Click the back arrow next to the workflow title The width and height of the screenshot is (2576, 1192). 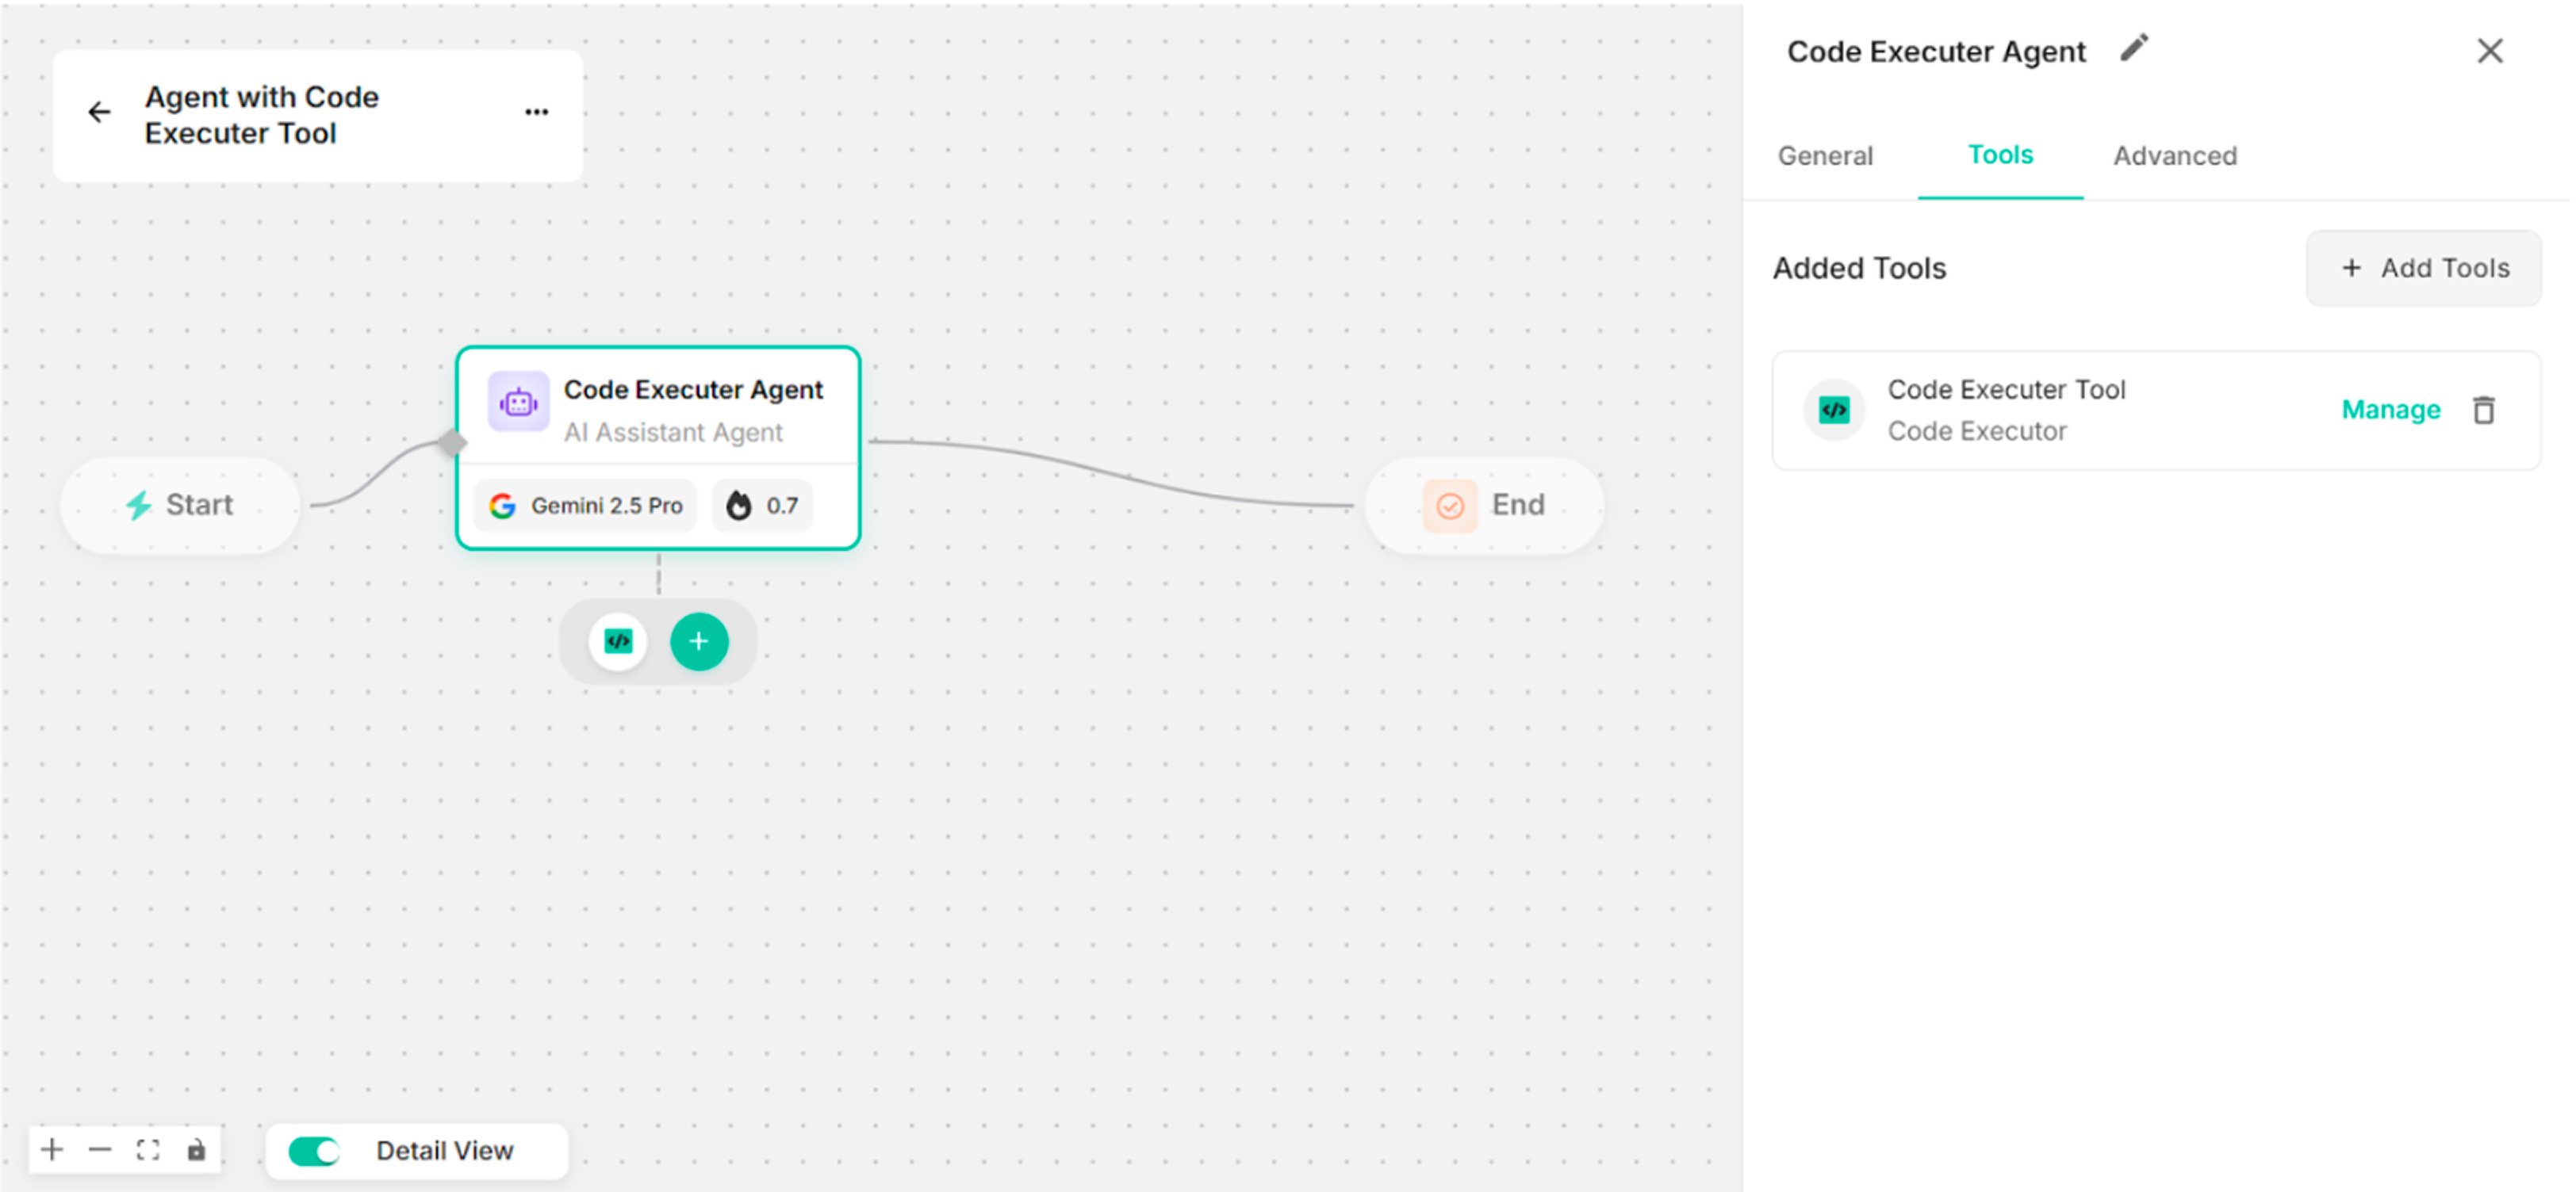pos(99,112)
